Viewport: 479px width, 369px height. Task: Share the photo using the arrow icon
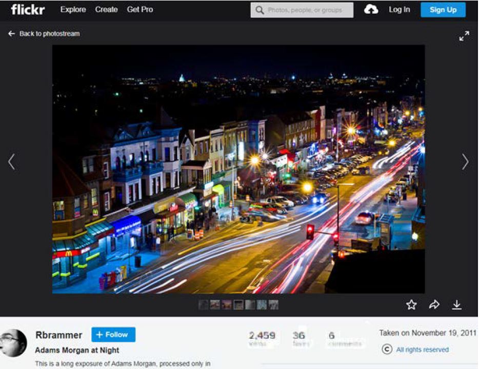[434, 305]
